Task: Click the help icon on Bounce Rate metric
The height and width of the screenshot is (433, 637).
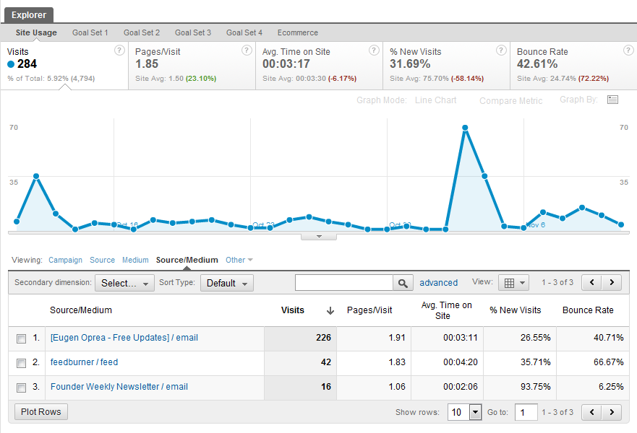Action: click(x=628, y=51)
